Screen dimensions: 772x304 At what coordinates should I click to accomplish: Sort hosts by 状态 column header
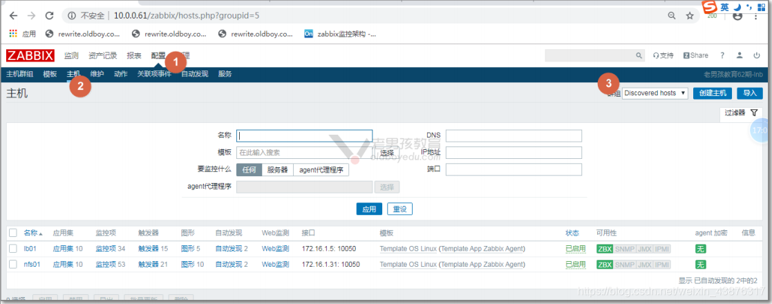[x=572, y=233]
